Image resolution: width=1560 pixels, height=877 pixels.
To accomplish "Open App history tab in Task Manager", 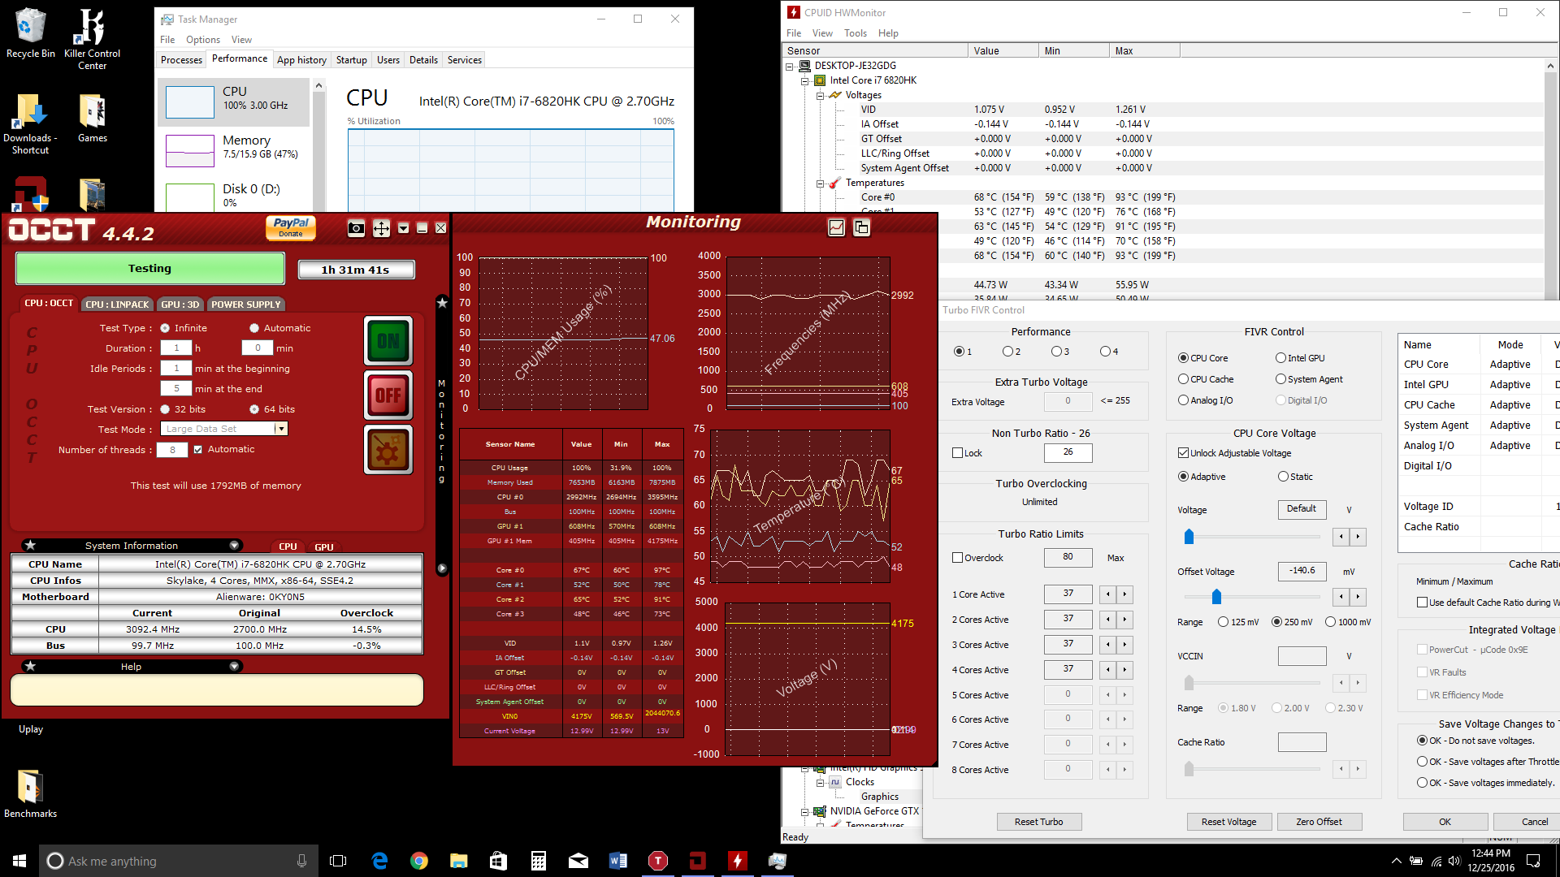I will click(x=301, y=60).
